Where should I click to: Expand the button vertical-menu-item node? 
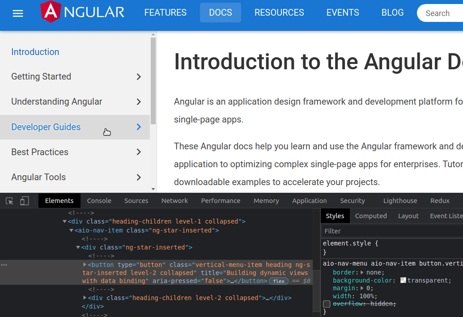[x=85, y=265]
